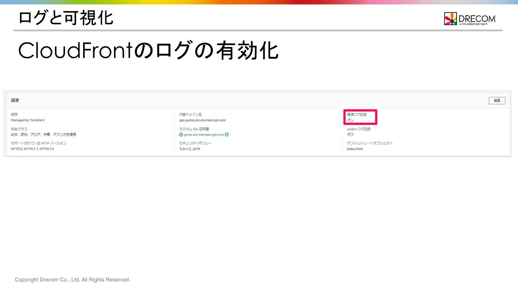Click the CloudFrontのログの有効化 heading
Viewport: 518px width, 291px height.
click(x=148, y=50)
